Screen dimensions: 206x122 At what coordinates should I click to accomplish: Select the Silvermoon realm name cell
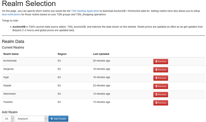point(9,94)
